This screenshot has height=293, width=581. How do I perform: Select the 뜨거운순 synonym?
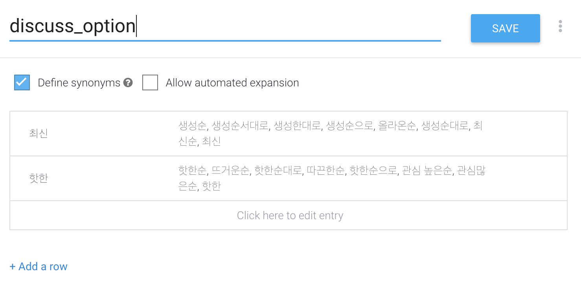coord(230,171)
